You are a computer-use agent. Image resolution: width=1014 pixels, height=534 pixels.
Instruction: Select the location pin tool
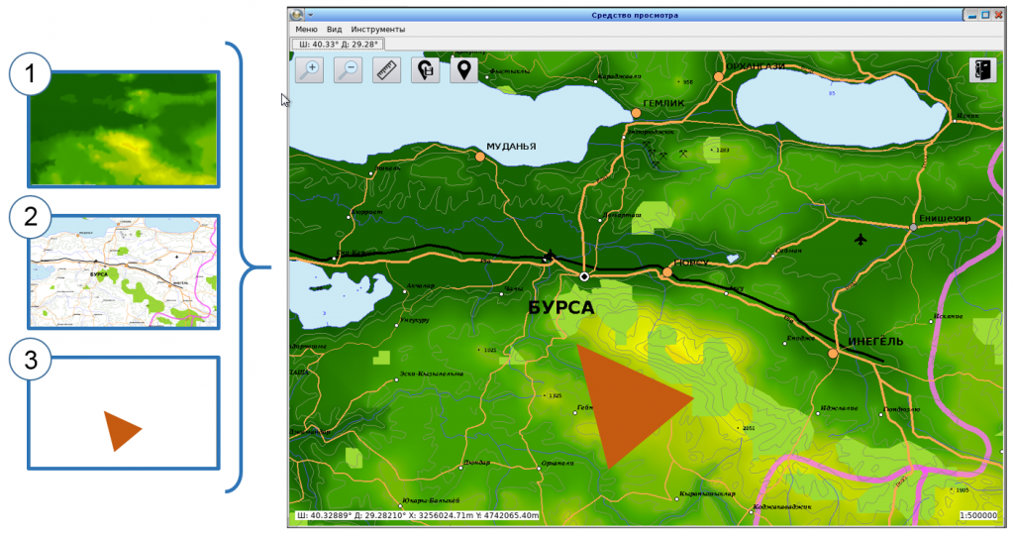point(462,69)
